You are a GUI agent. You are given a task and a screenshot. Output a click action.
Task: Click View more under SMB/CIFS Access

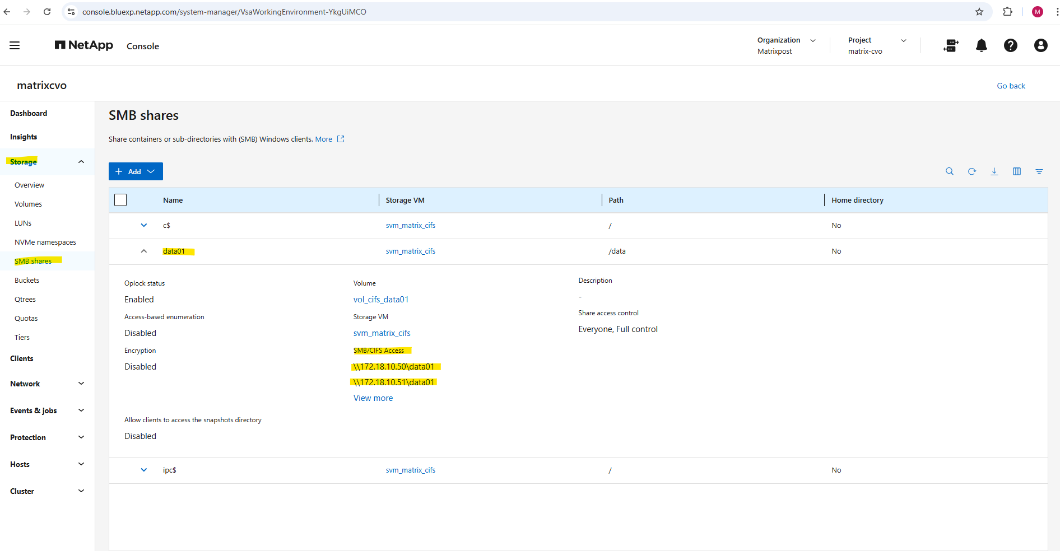coord(373,398)
